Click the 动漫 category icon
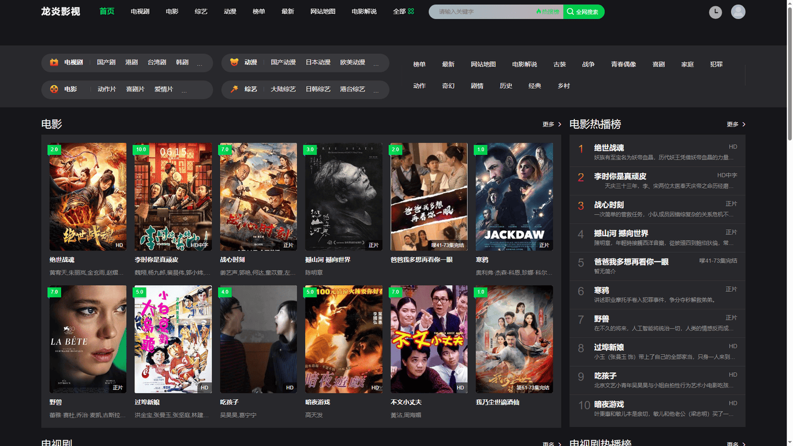This screenshot has height=446, width=793. tap(234, 62)
